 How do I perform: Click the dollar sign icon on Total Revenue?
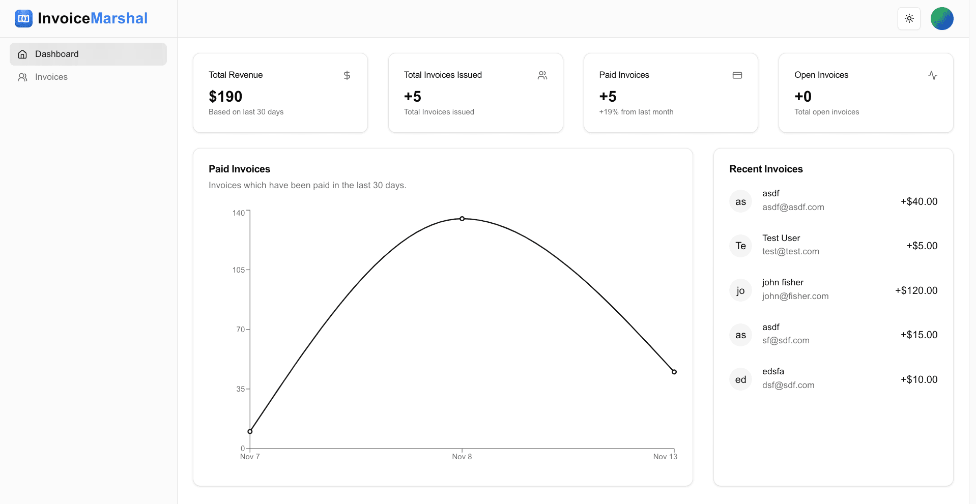tap(347, 75)
